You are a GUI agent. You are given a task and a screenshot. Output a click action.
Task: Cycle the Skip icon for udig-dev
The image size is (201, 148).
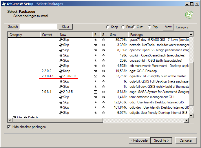pos(61,108)
